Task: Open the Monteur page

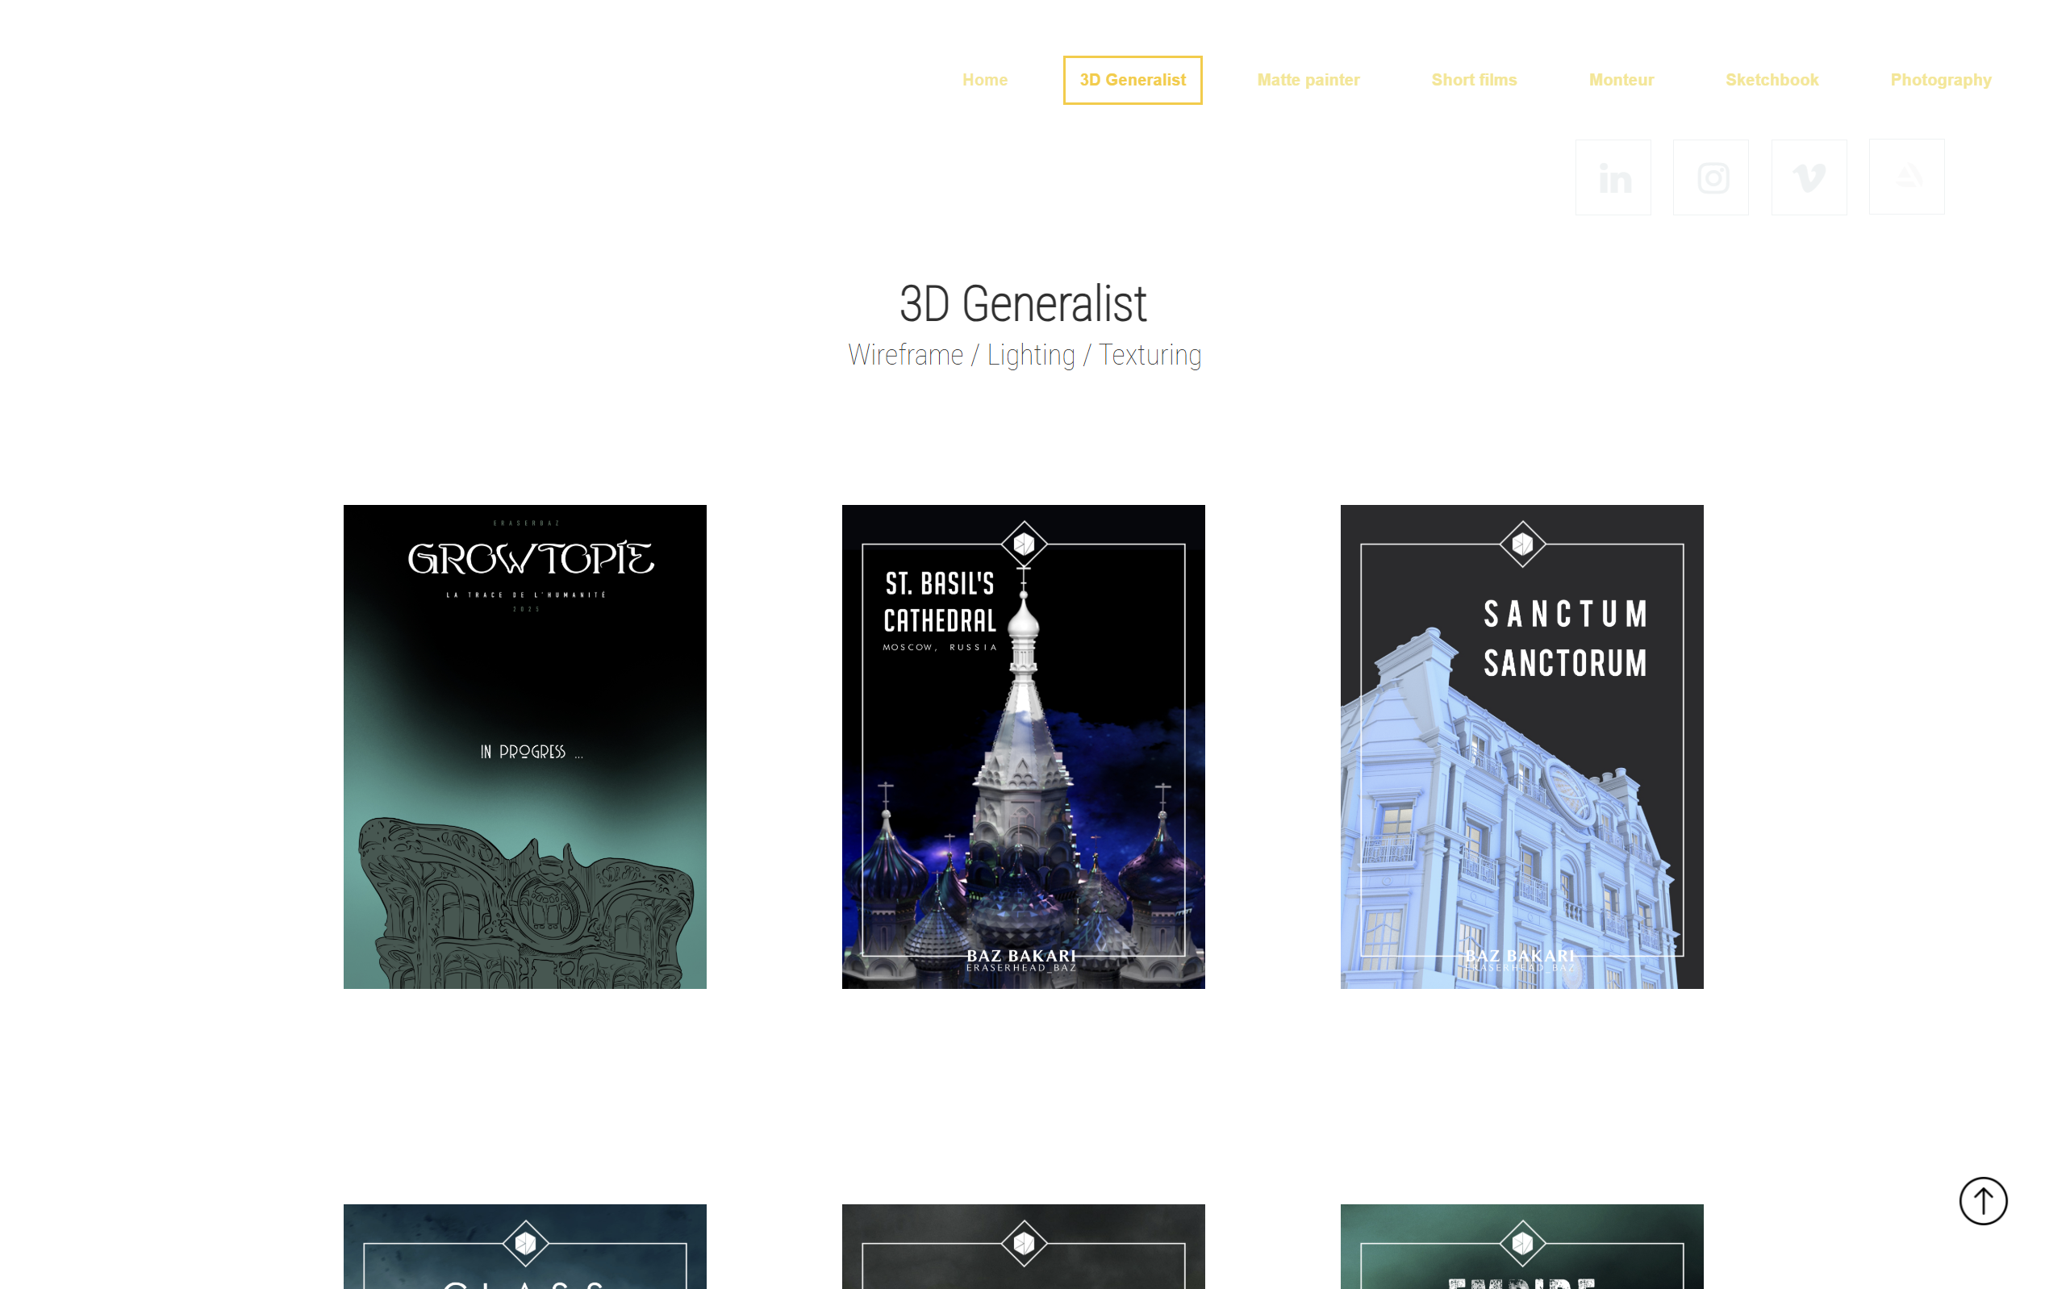Action: pyautogui.click(x=1621, y=80)
